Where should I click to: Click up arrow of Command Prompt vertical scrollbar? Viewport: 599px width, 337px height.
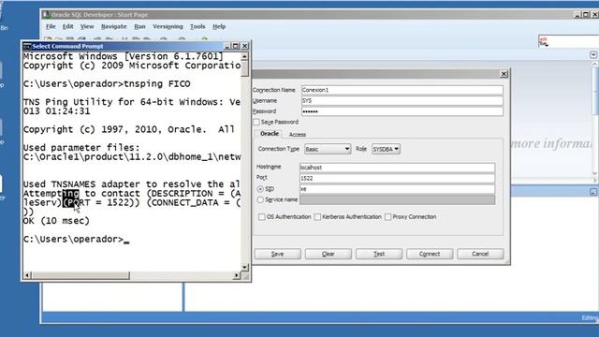coord(244,56)
